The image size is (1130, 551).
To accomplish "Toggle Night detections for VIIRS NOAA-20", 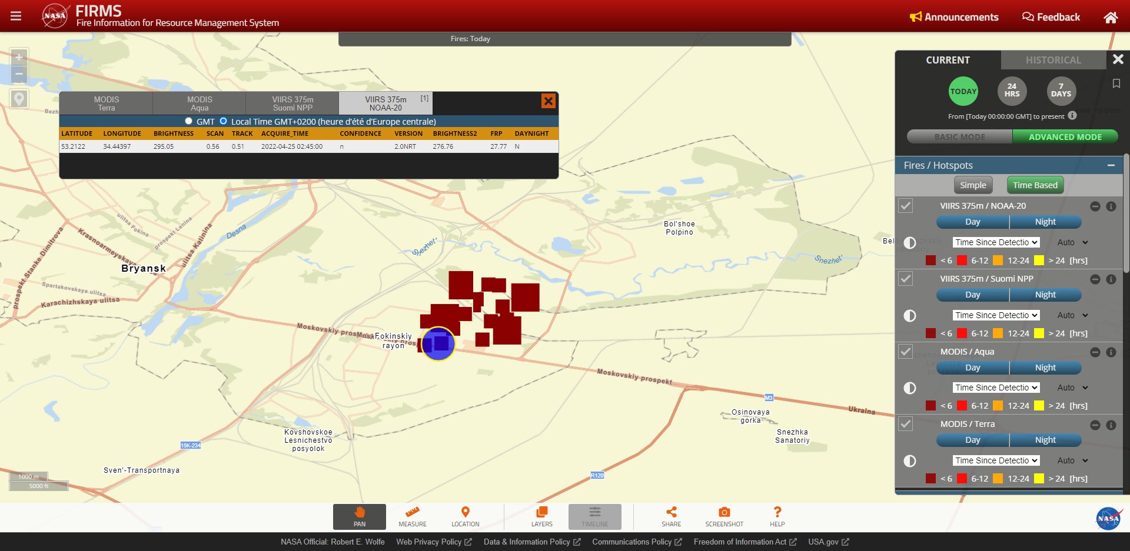I will coord(1045,222).
